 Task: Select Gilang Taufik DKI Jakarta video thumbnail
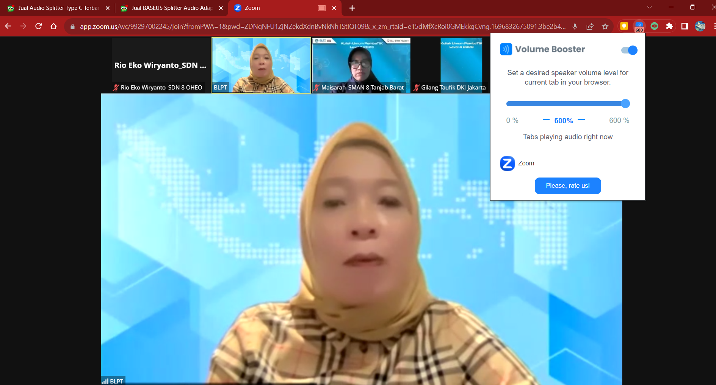(451, 65)
